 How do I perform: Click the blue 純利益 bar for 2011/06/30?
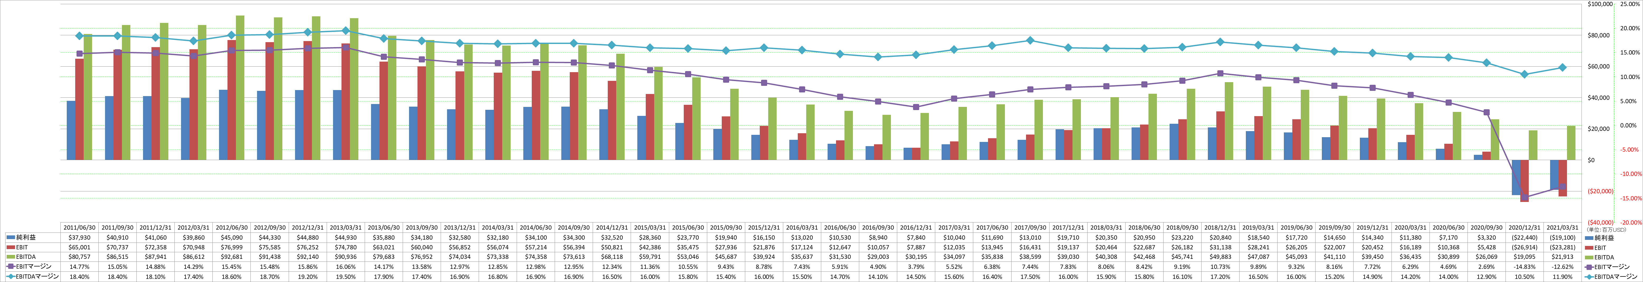pos(71,131)
